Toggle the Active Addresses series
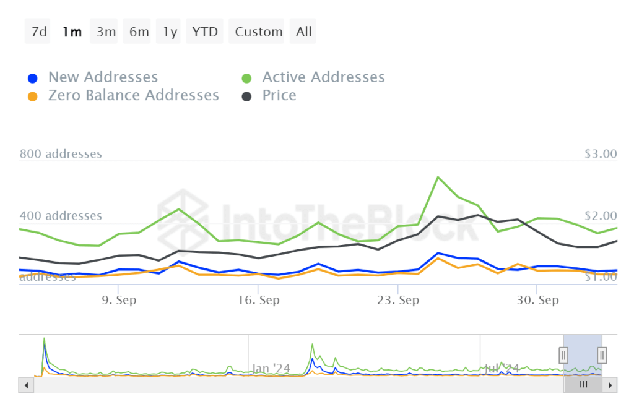The height and width of the screenshot is (420, 634). click(323, 77)
